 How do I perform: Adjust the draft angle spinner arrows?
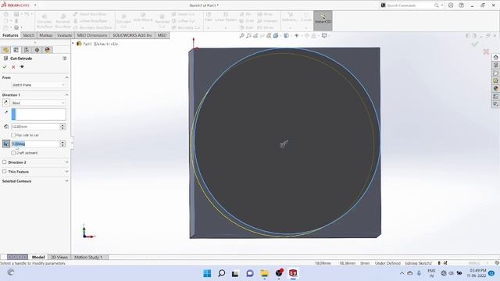(x=62, y=144)
